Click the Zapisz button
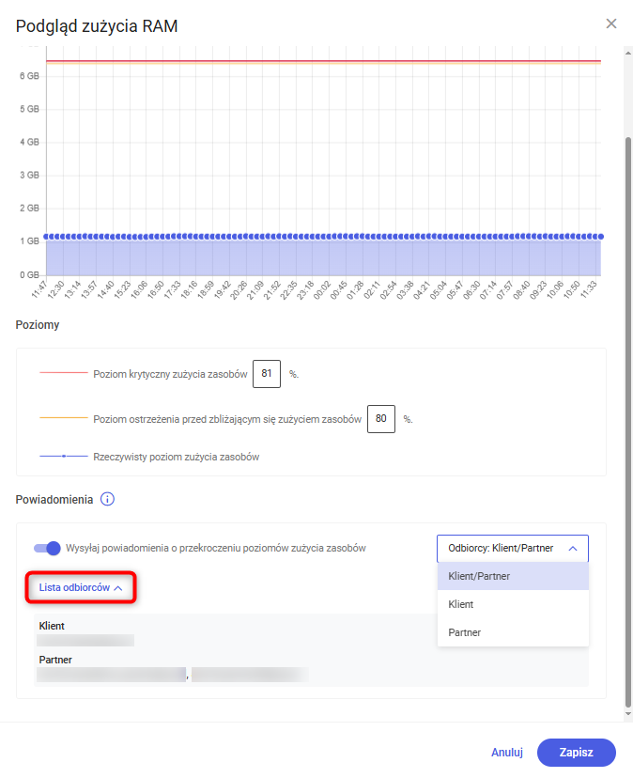The height and width of the screenshot is (778, 633). coord(577,753)
